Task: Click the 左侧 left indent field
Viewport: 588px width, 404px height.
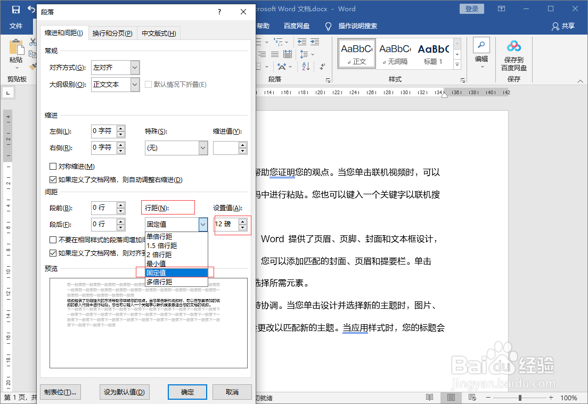Action: pyautogui.click(x=103, y=131)
